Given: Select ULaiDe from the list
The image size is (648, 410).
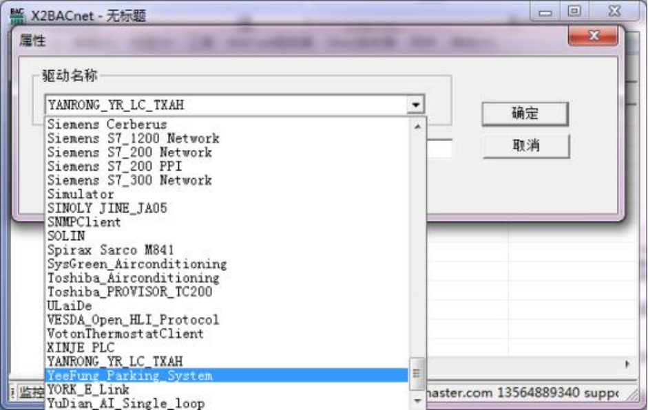Looking at the screenshot, I should click(x=227, y=306).
